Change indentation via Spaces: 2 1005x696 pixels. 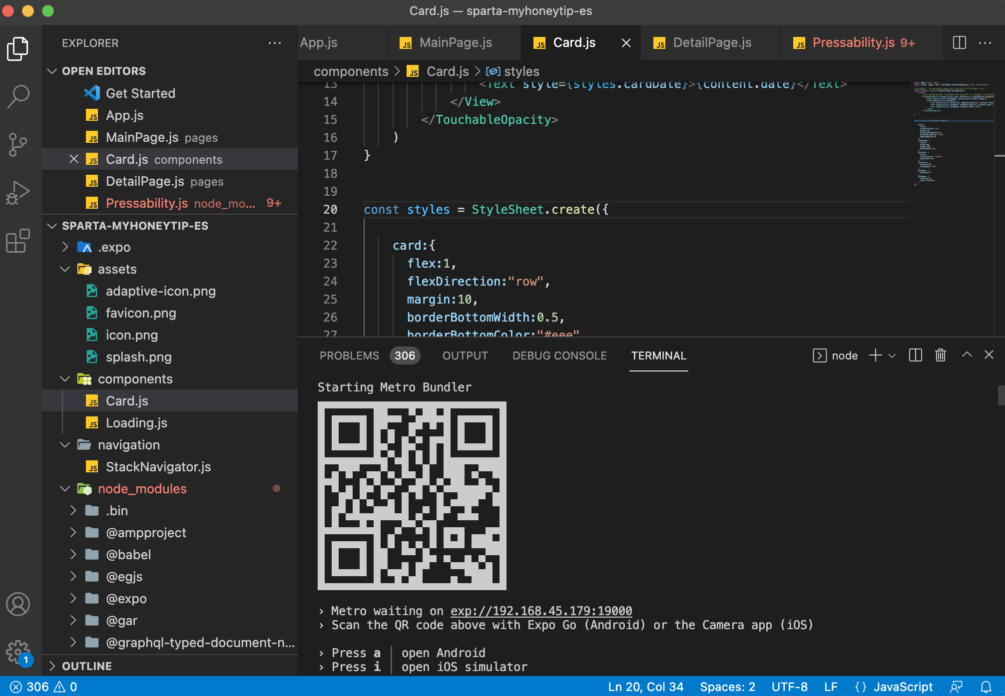coord(727,687)
